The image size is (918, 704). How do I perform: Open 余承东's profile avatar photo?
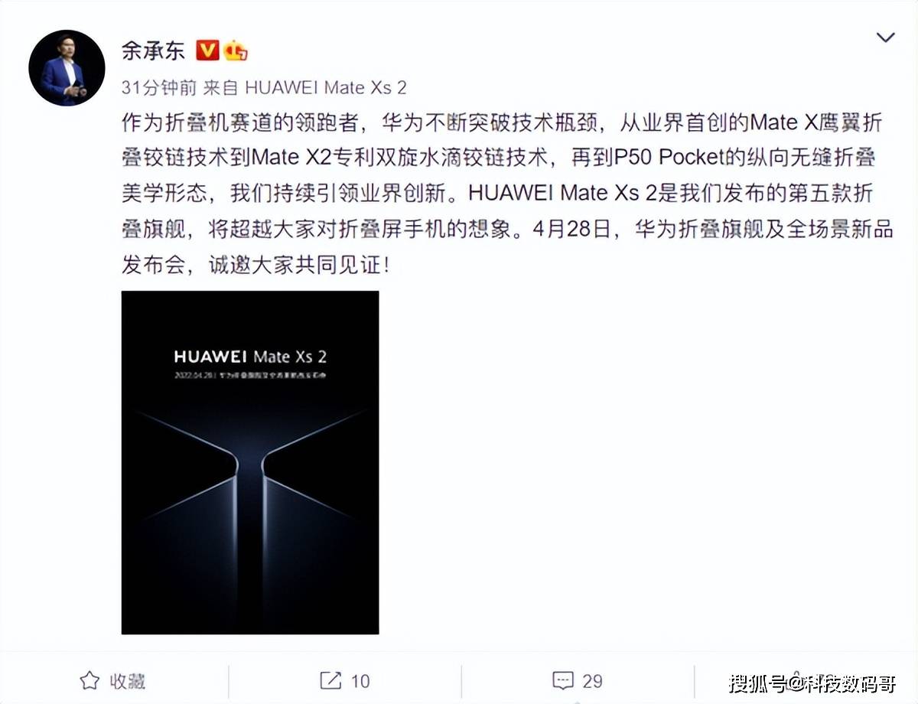(x=67, y=68)
